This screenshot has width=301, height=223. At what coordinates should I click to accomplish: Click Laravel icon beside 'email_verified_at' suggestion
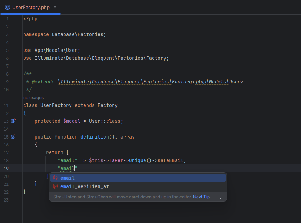(56, 186)
